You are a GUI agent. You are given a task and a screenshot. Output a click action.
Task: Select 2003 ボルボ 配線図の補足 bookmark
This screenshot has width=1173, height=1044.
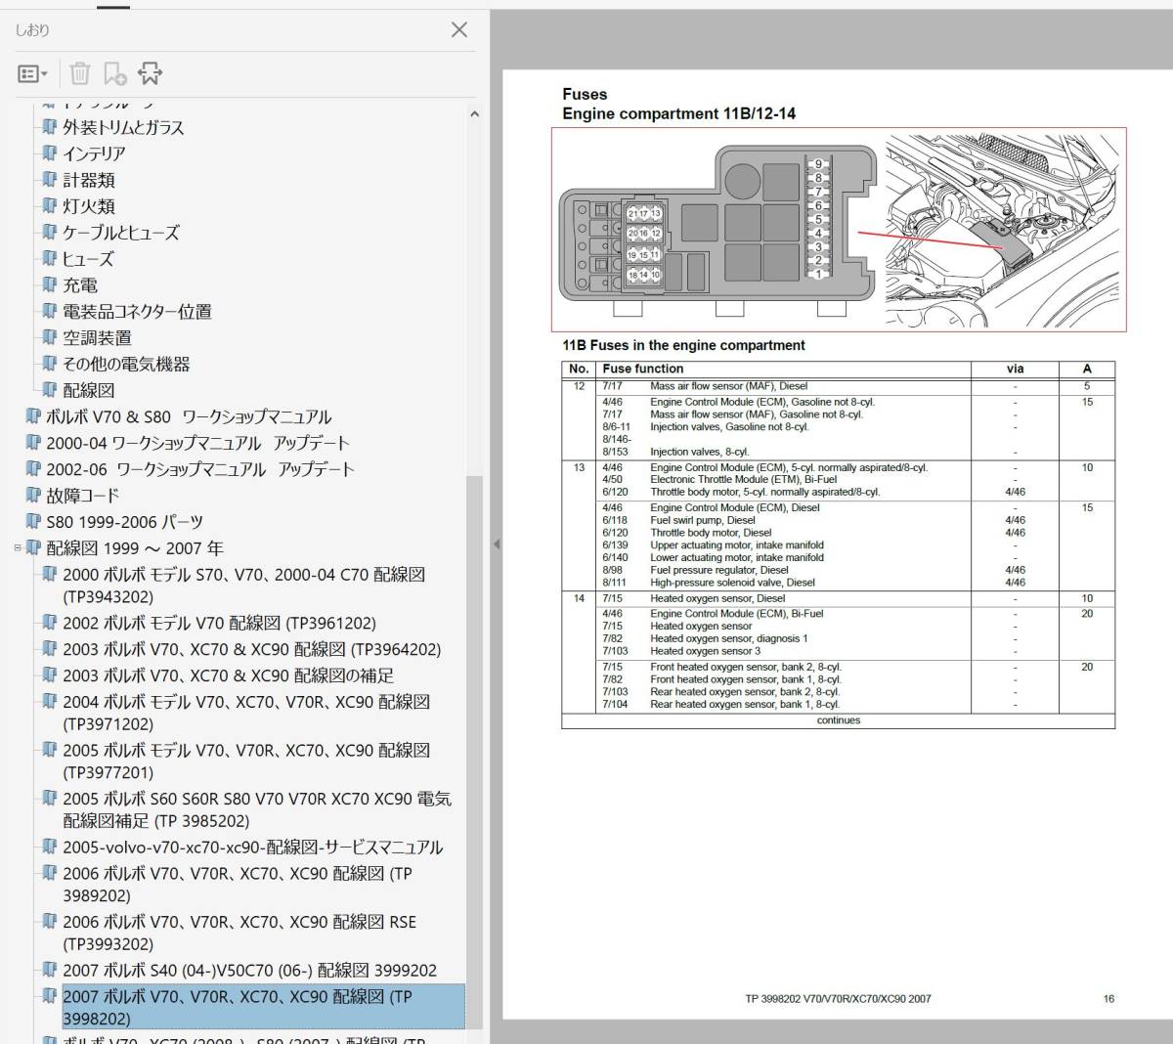[x=228, y=675]
